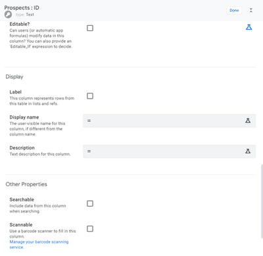Toggle the Searchable checkbox
The image size is (263, 256).
tap(90, 203)
